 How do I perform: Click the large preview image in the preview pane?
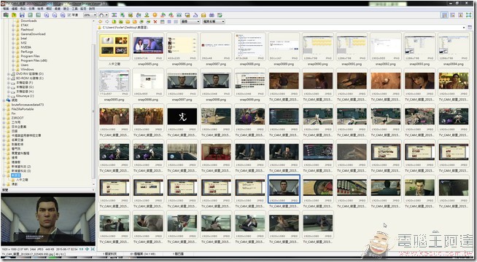pos(48,220)
